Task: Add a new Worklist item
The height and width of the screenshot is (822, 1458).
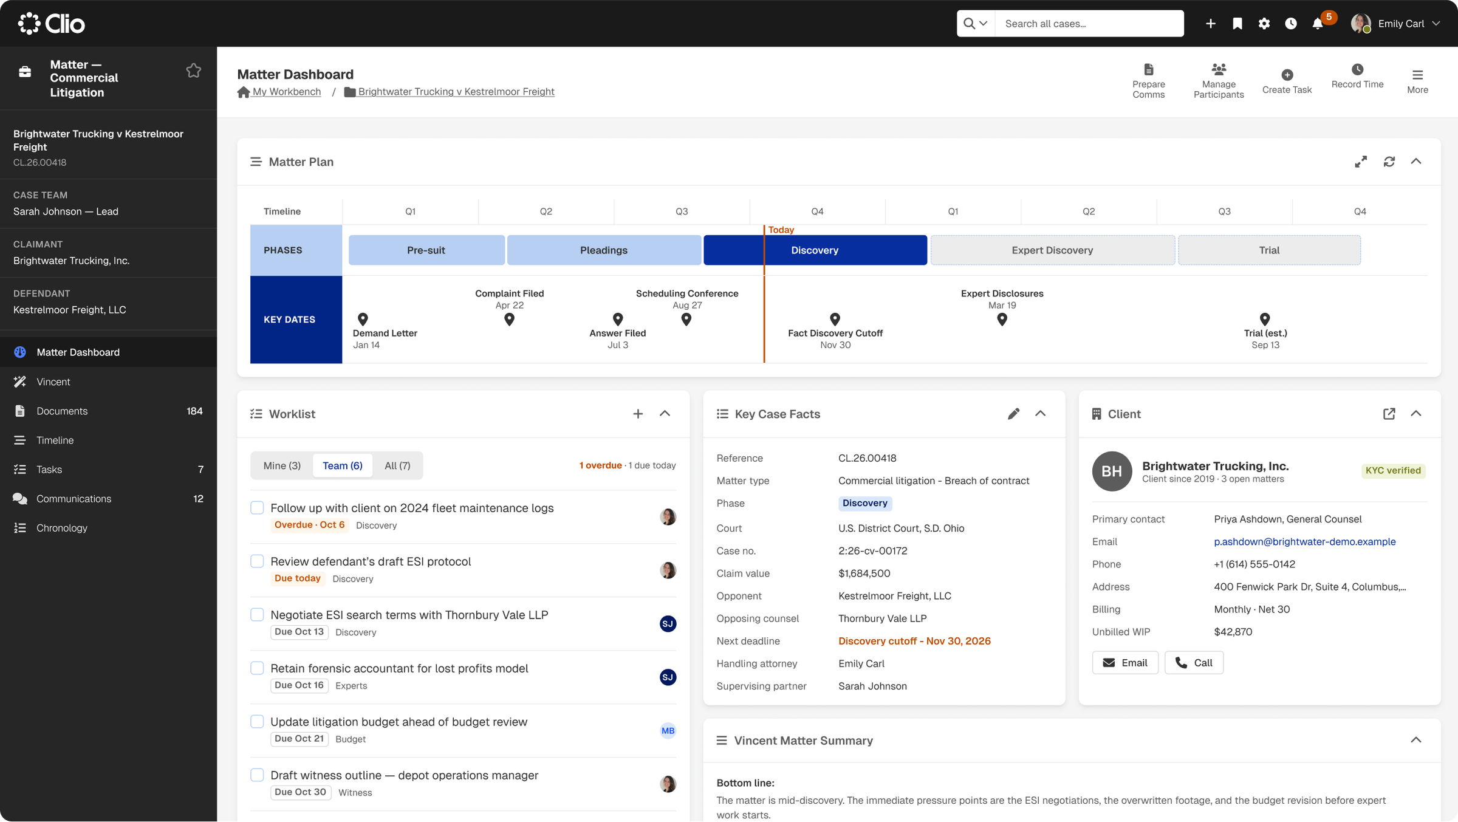Action: pos(638,414)
